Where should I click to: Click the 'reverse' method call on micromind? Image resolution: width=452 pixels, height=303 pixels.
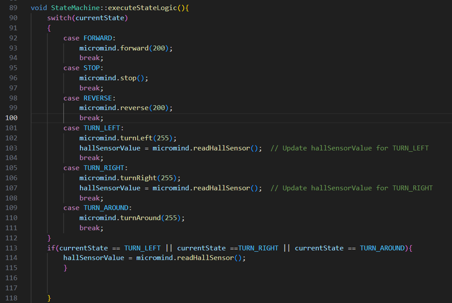[134, 108]
